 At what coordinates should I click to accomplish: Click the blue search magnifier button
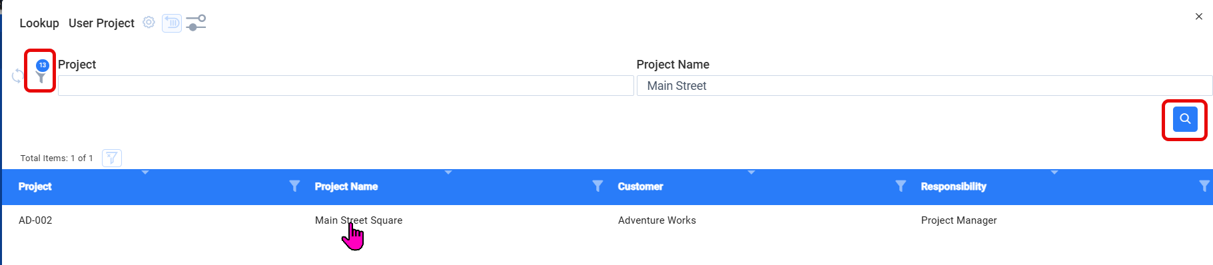tap(1185, 119)
